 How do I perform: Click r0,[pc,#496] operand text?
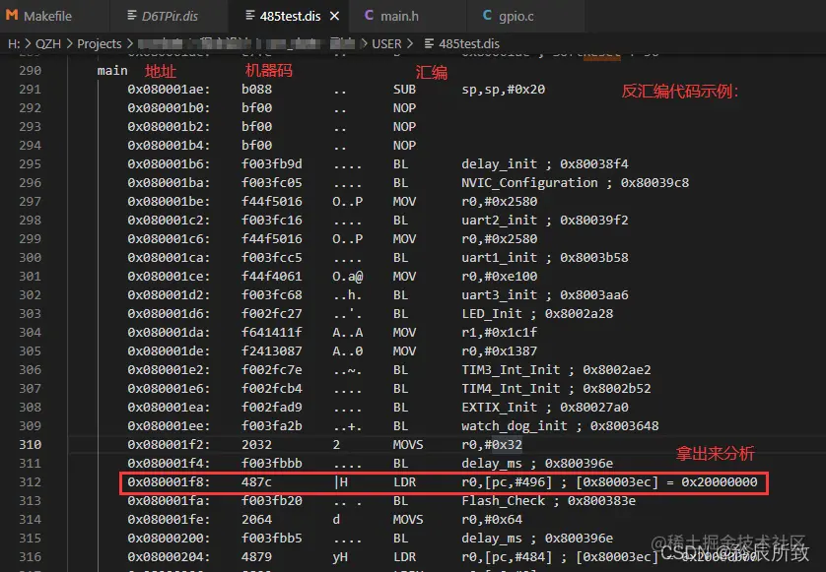click(507, 482)
